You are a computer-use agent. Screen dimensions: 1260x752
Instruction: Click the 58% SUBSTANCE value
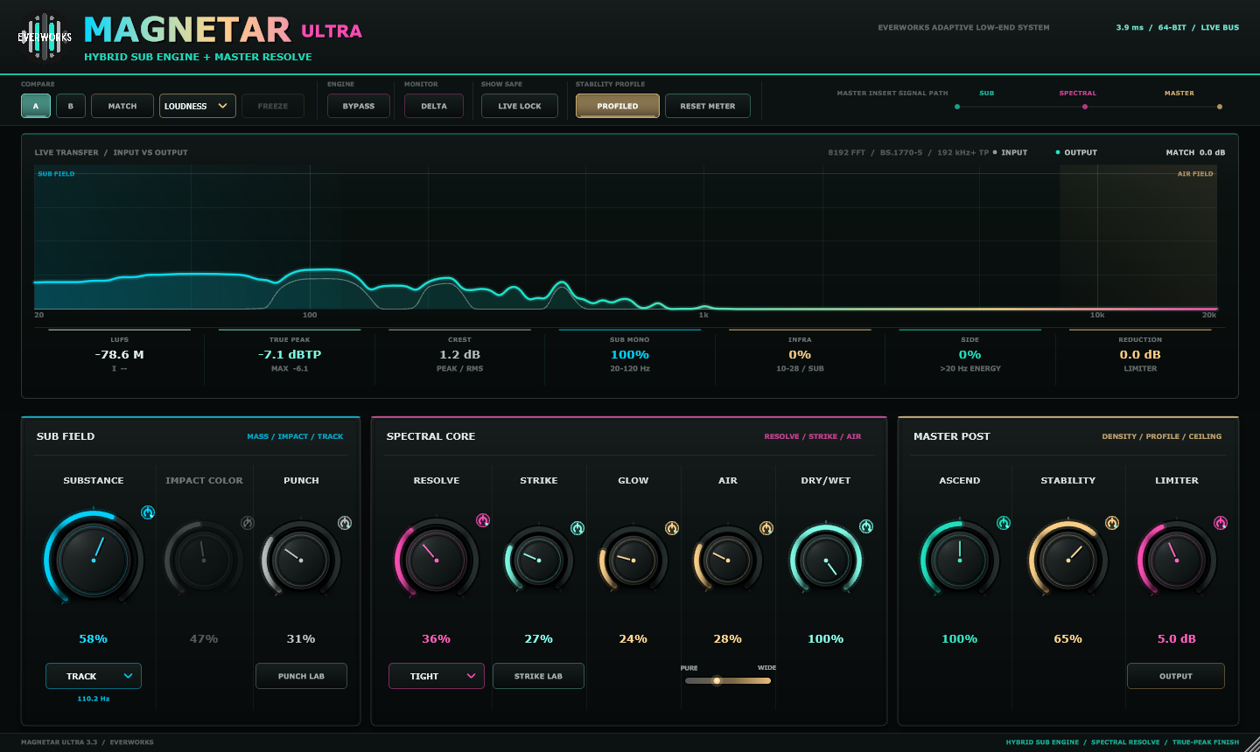click(94, 639)
